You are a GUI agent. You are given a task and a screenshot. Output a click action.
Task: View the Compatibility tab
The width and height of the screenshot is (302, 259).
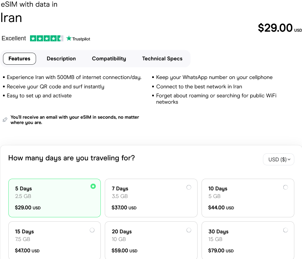(109, 59)
